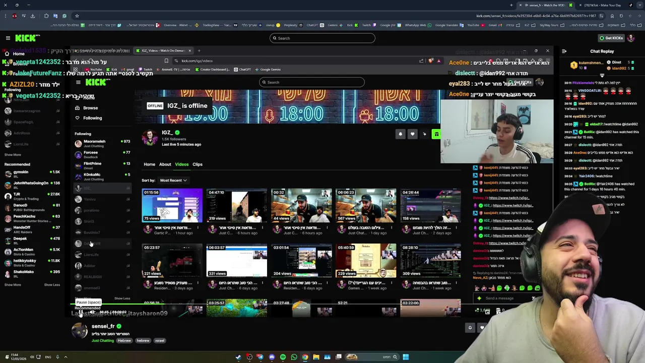Image resolution: width=645 pixels, height=363 pixels.
Task: Open the sensei_fr channel name link
Action: tap(103, 326)
